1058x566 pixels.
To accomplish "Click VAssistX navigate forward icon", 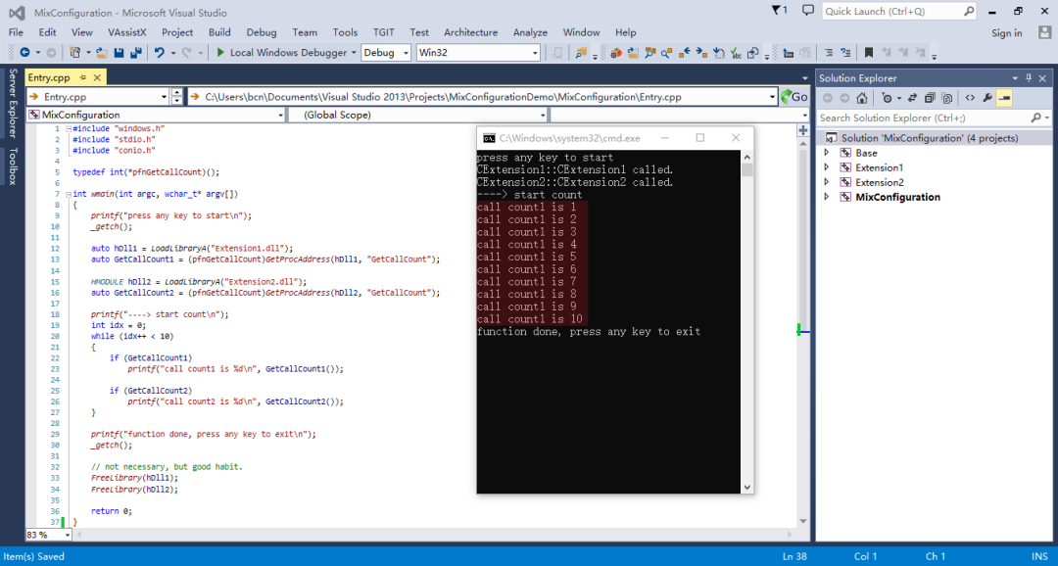I will coord(701,53).
